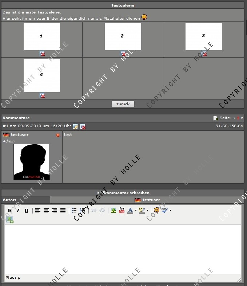Align text left in comment editor
This screenshot has width=247, height=286.
point(38,210)
